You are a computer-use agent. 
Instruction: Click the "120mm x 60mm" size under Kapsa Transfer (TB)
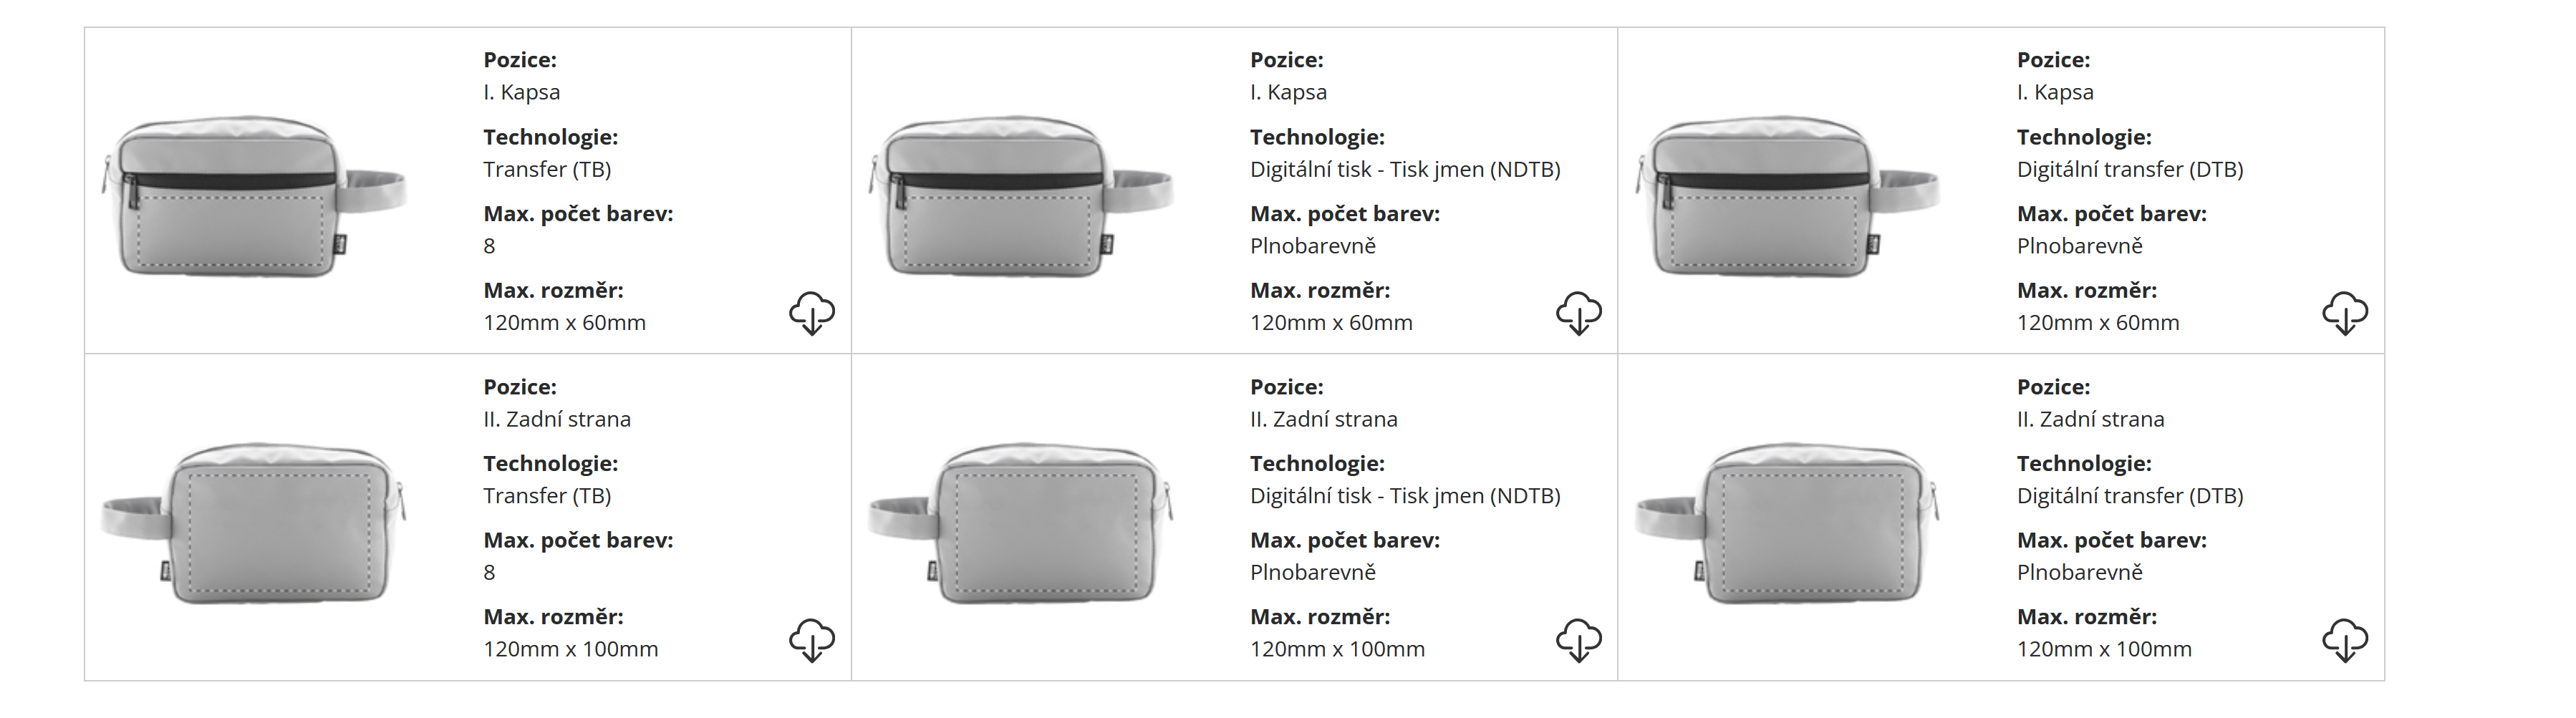pos(564,323)
